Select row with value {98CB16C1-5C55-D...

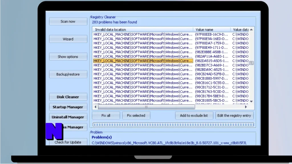171,83
